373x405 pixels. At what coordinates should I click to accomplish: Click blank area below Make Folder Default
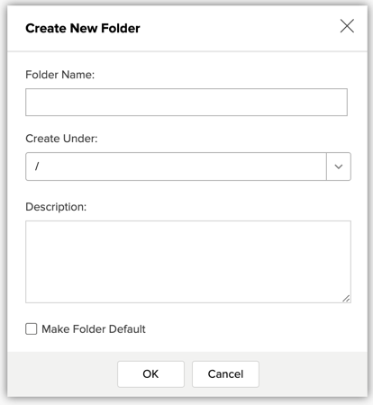[186, 344]
